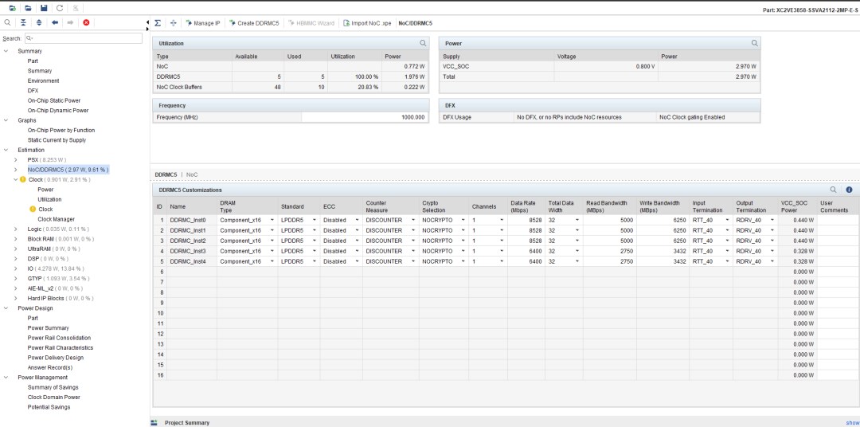Click the Search input field
This screenshot has width=860, height=427.
[x=84, y=38]
